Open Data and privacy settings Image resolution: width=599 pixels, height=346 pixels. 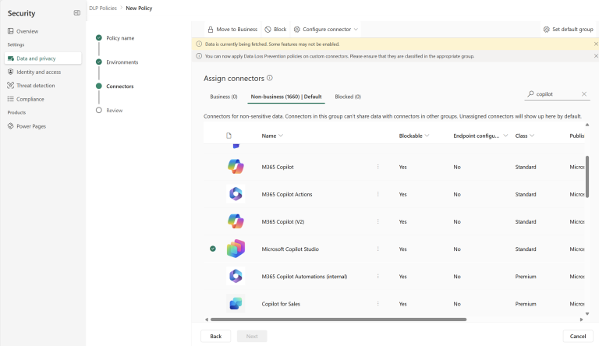coord(43,58)
